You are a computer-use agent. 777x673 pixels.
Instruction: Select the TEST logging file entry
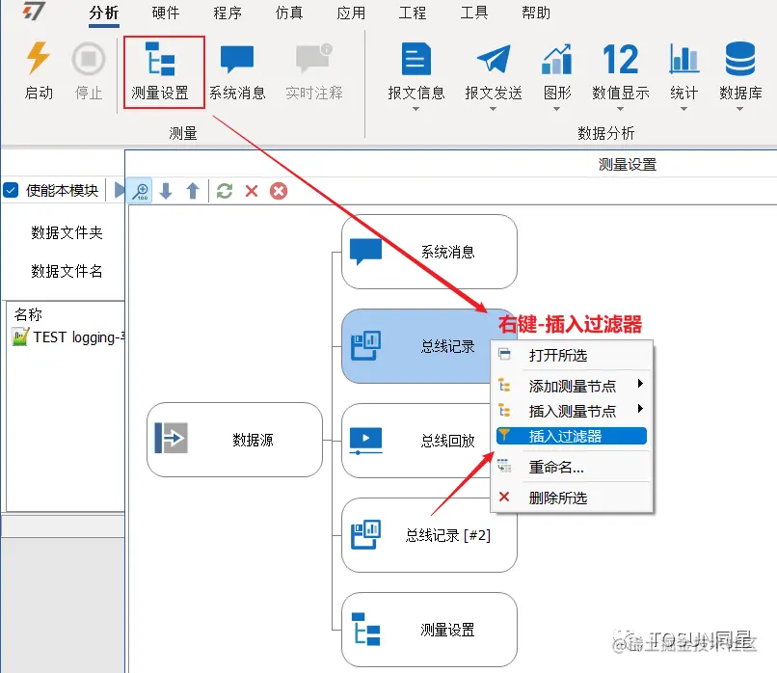point(67,337)
